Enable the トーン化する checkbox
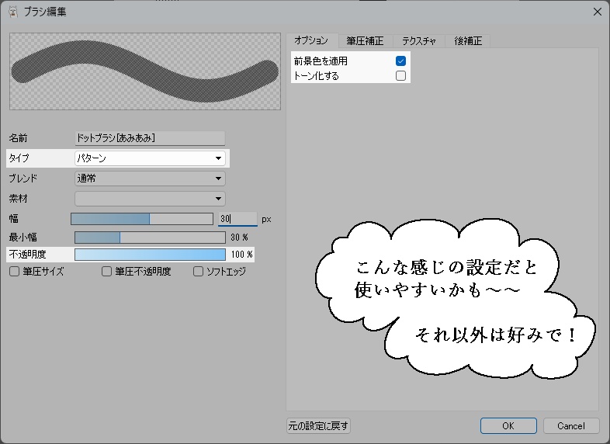 [x=400, y=75]
